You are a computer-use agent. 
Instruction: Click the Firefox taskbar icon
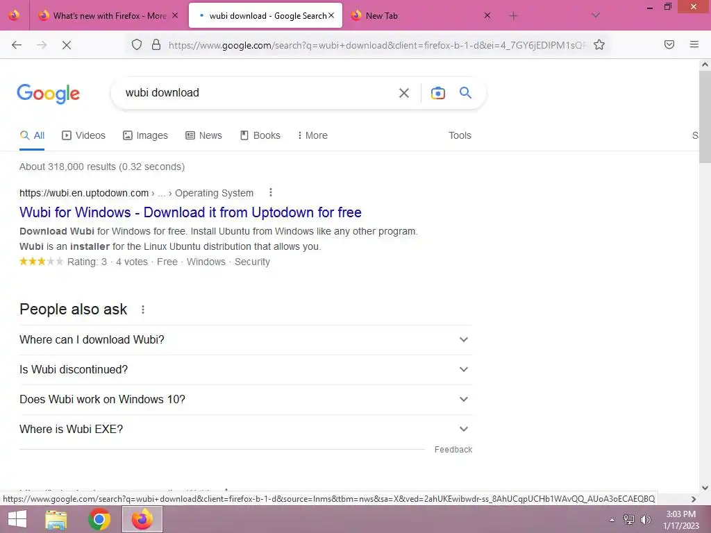pyautogui.click(x=142, y=519)
